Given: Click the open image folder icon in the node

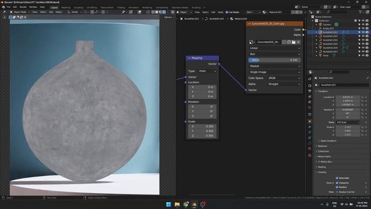Looking at the screenshot, I should [293, 42].
